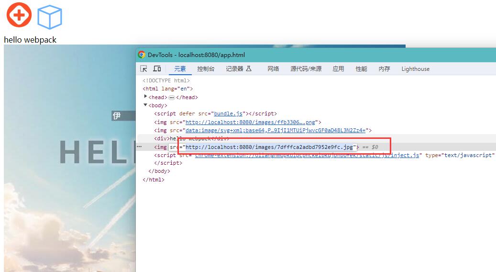This screenshot has width=496, height=272.
Task: Select the closing </script> tag line
Action: pyautogui.click(x=168, y=163)
